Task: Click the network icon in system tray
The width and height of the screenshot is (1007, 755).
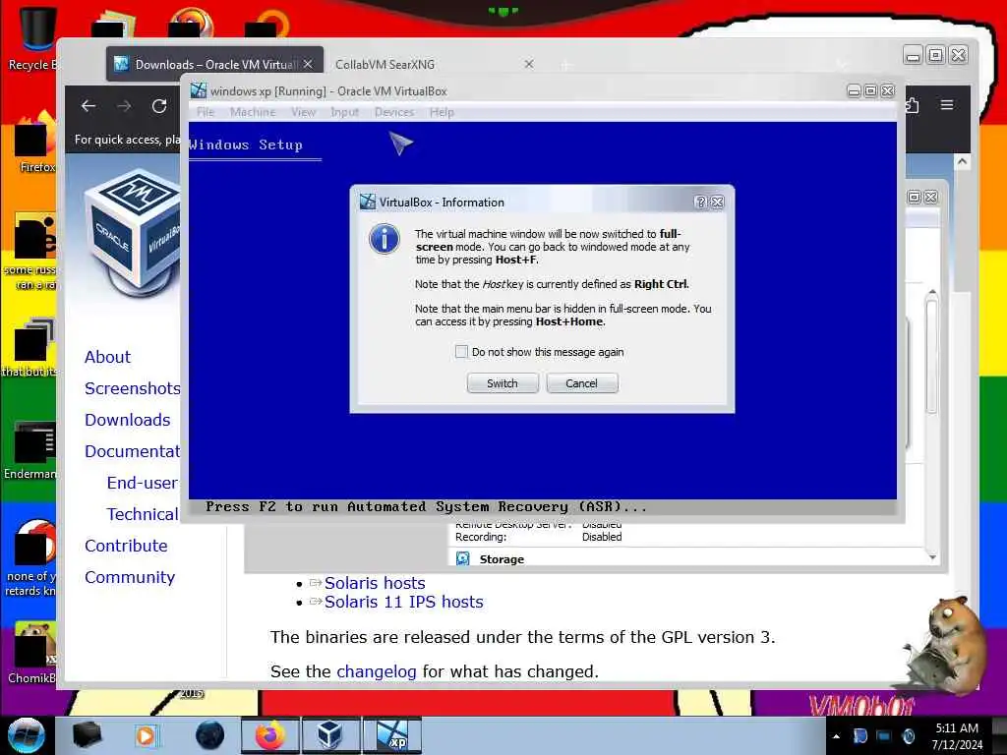Action: (884, 736)
